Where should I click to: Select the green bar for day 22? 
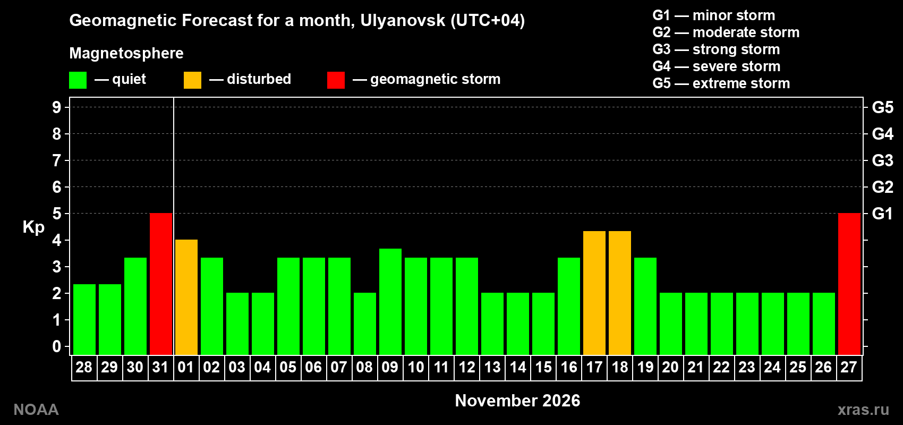[x=722, y=324]
